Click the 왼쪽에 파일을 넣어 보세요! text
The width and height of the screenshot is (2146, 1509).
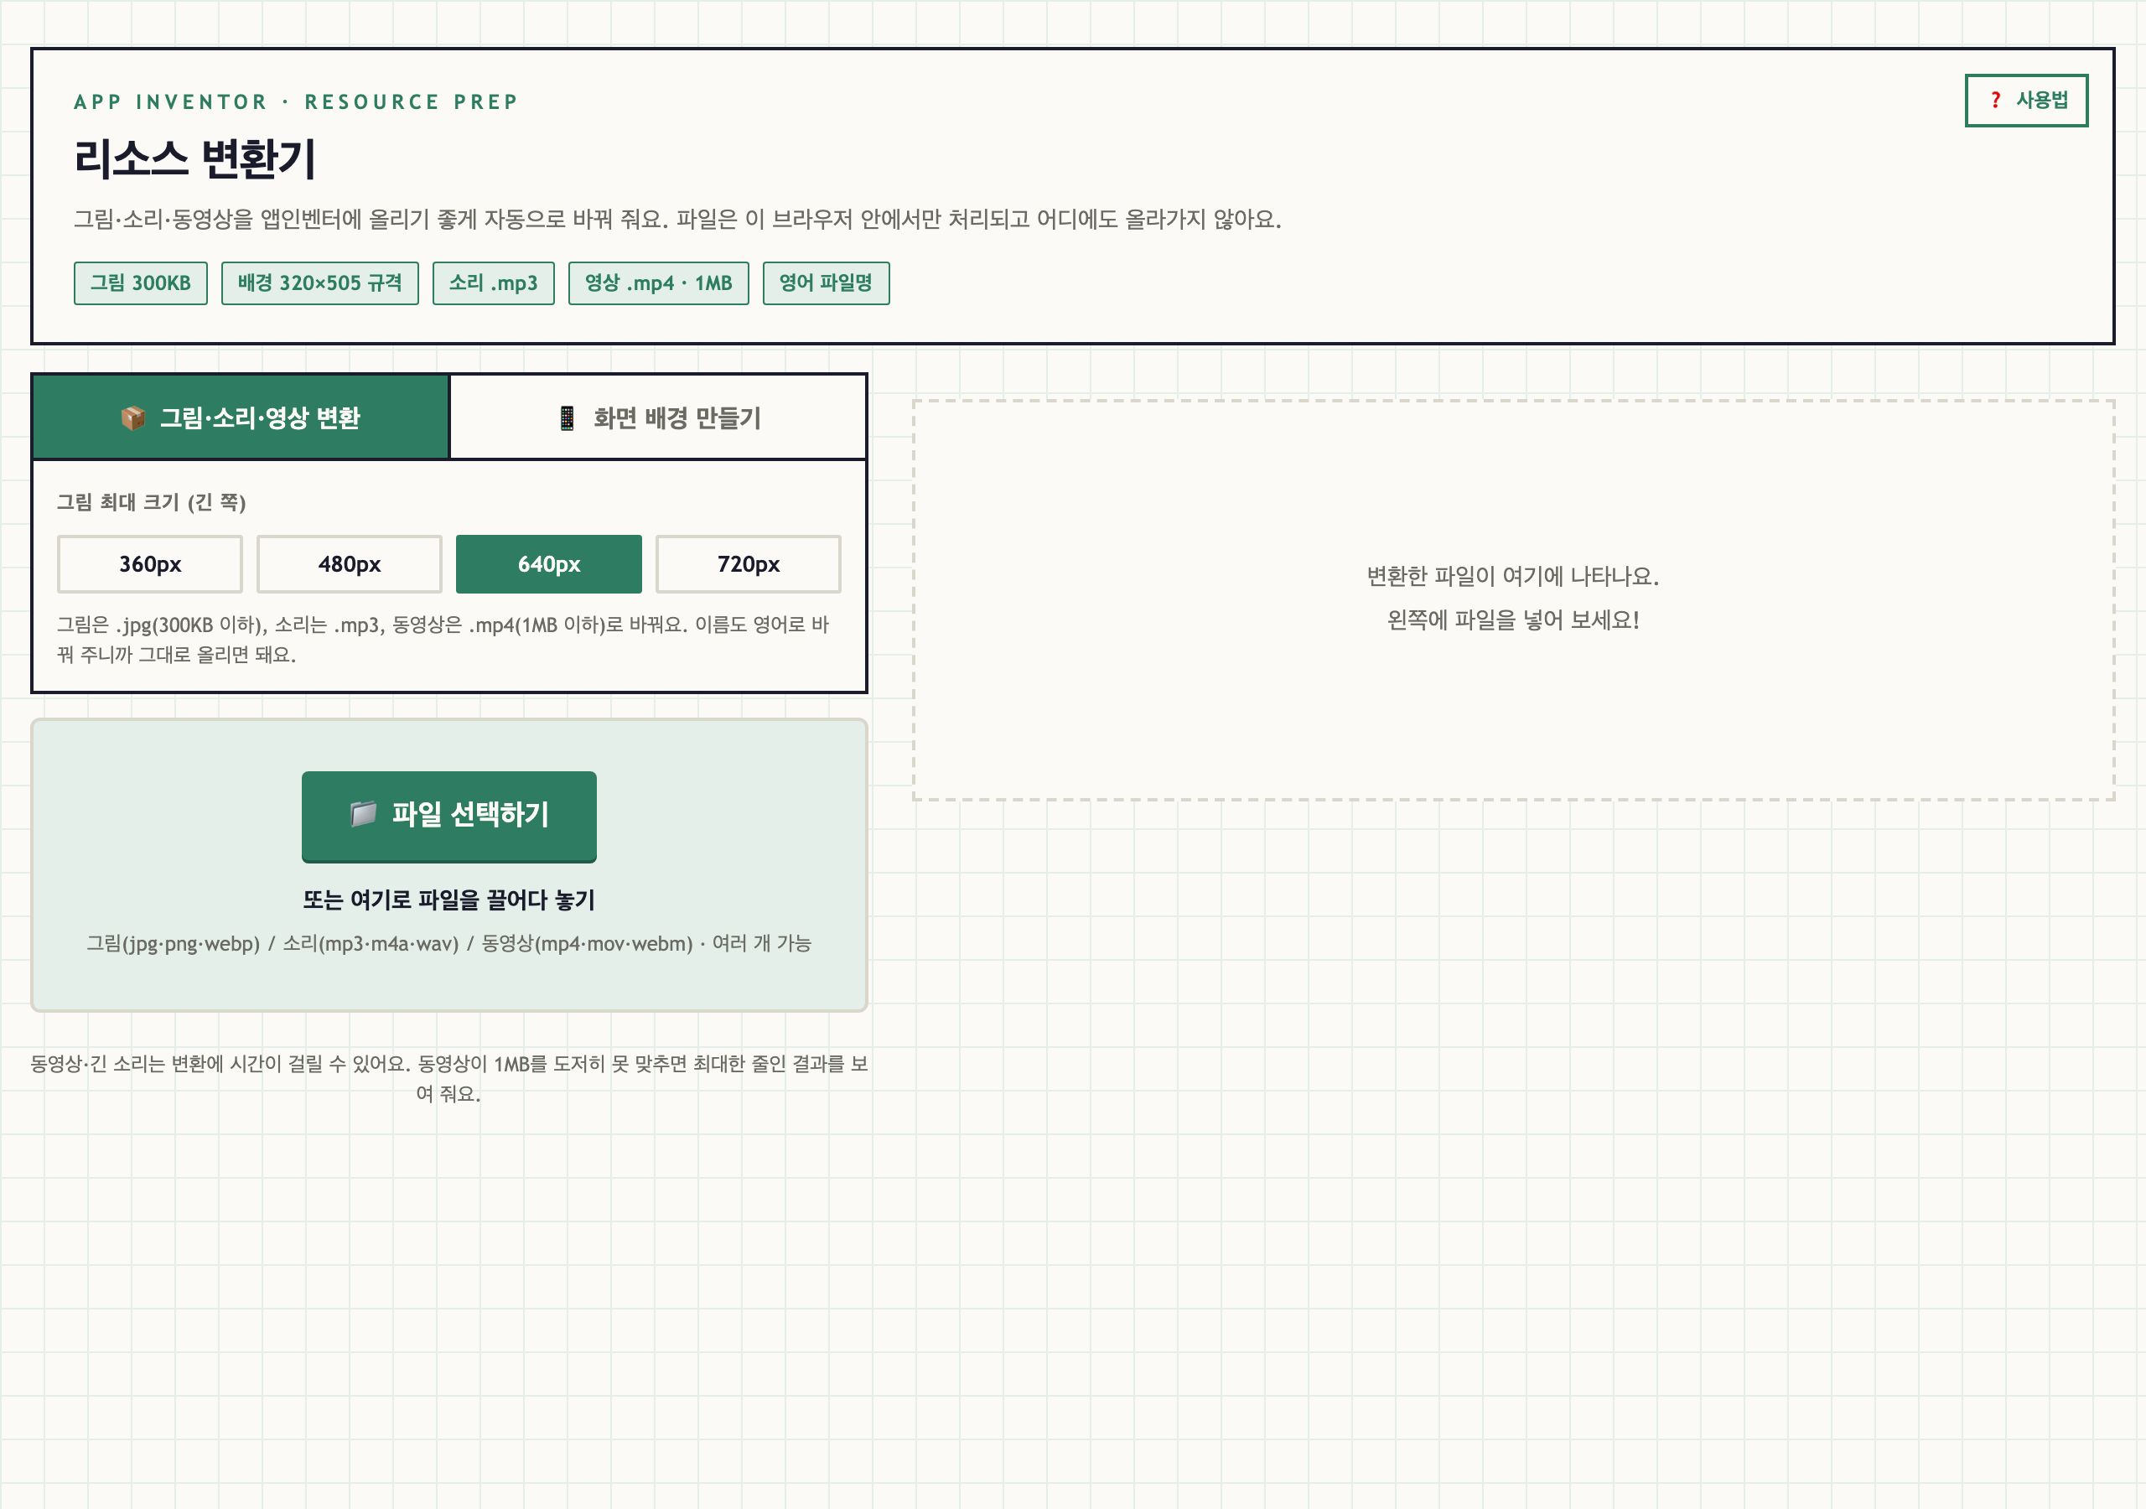[1512, 620]
